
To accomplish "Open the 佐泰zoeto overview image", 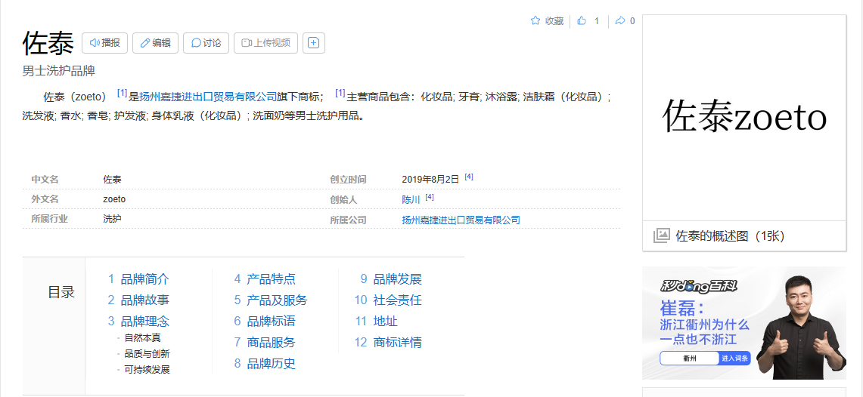I will tap(744, 118).
